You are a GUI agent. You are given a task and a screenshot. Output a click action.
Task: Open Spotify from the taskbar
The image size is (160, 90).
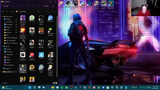pyautogui.click(x=62, y=87)
